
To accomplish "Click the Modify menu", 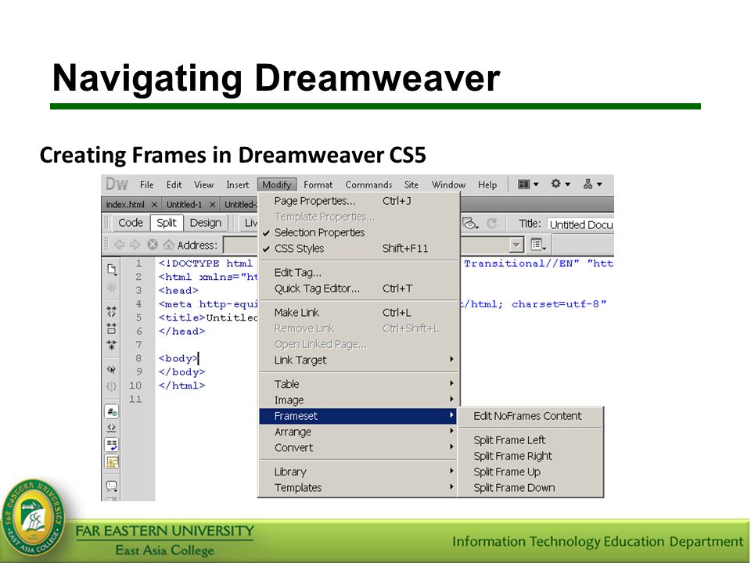I will click(x=277, y=185).
